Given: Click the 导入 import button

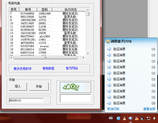Looking at the screenshot, I should click(18, 87).
